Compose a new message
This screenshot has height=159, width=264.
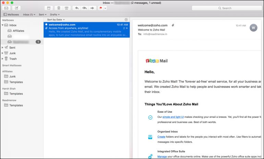pyautogui.click(x=16, y=8)
